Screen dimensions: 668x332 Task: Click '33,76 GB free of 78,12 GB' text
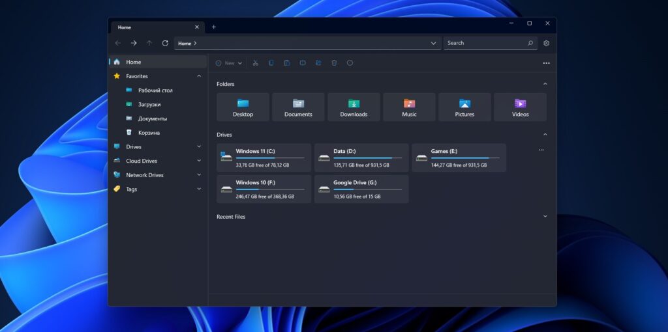(x=262, y=165)
